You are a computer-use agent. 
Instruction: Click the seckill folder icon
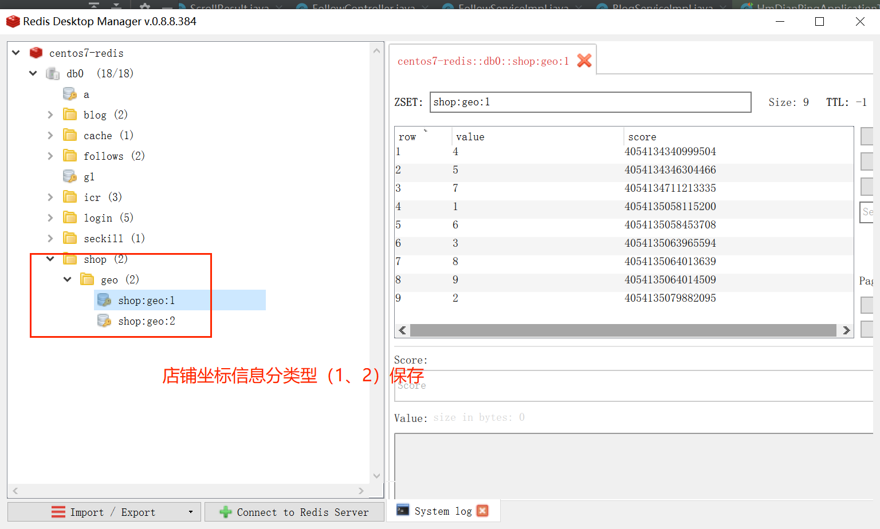[x=70, y=238]
